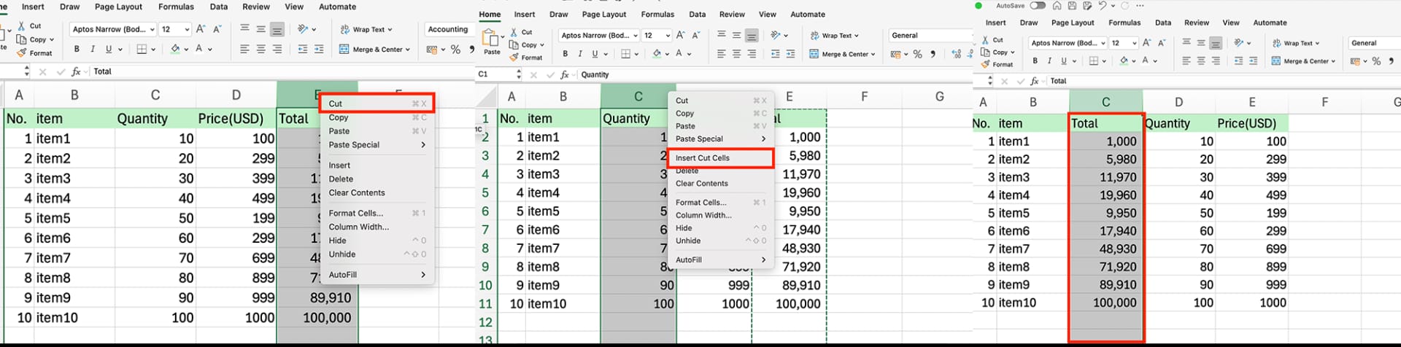This screenshot has height=347, width=1401.
Task: Click the Save floppy disk icon
Action: pos(1072,6)
